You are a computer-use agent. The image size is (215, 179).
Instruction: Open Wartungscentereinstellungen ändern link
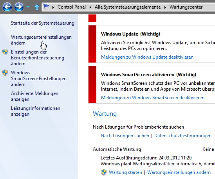click(x=41, y=40)
